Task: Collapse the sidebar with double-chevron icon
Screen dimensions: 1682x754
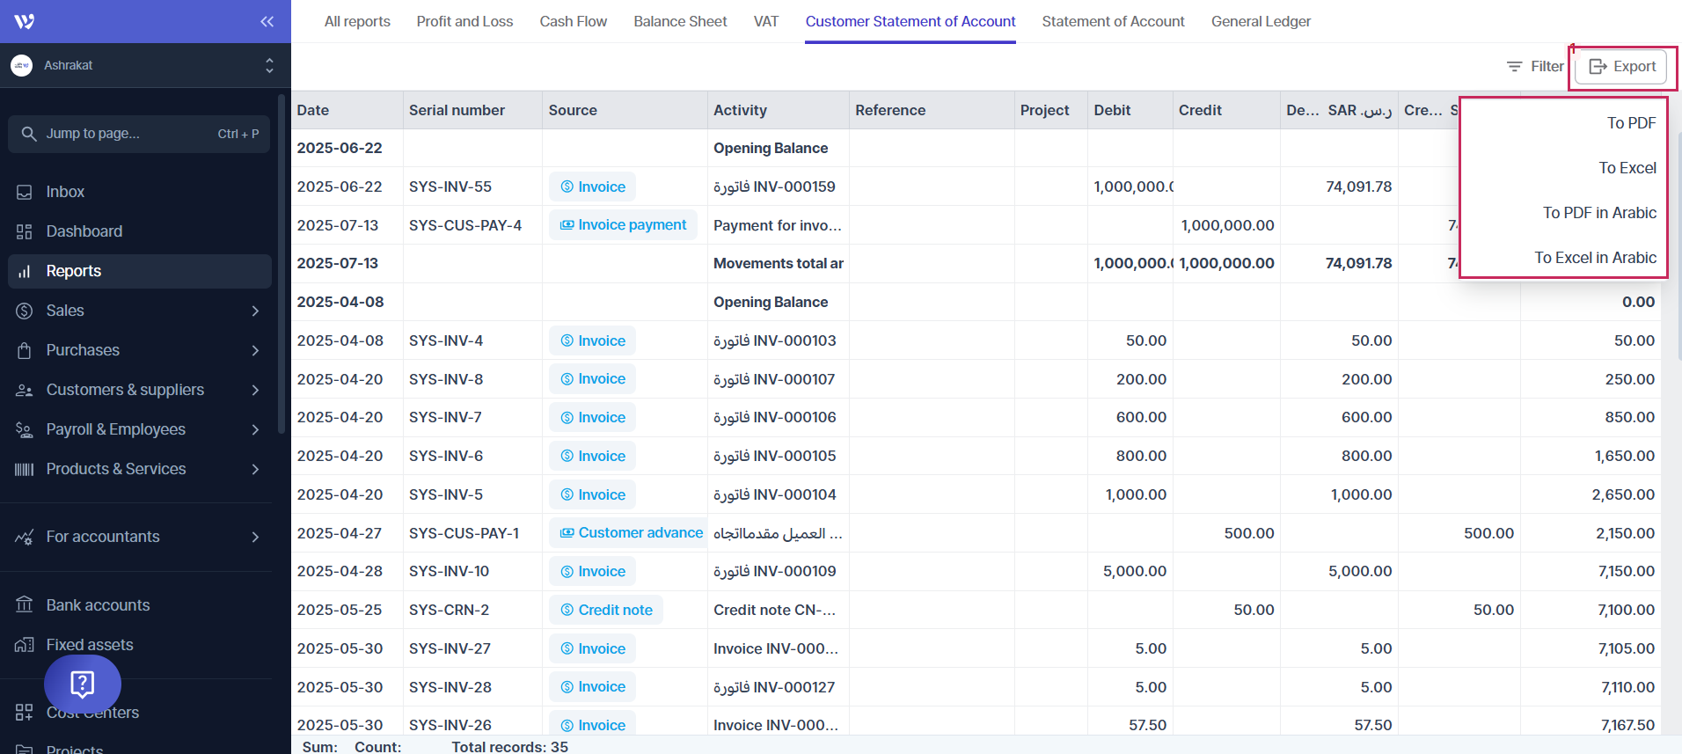Action: pos(267,21)
